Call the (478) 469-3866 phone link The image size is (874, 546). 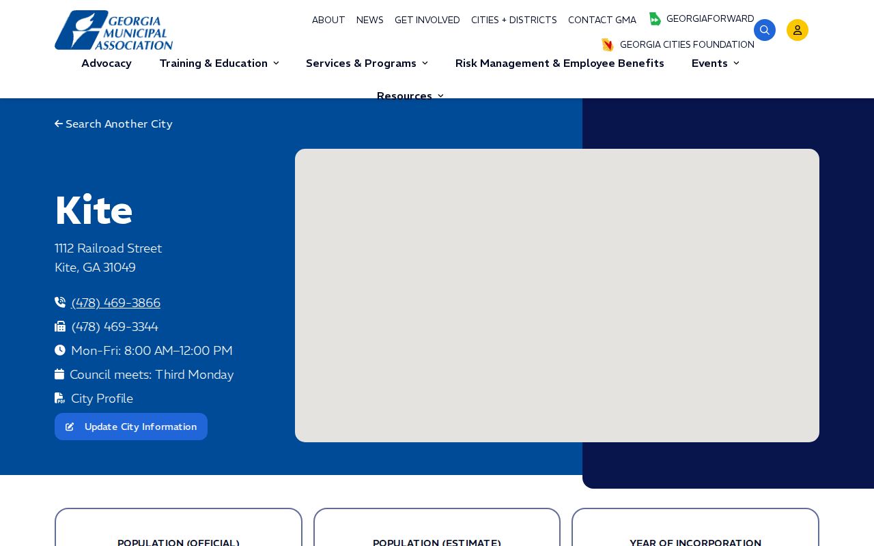(x=116, y=303)
